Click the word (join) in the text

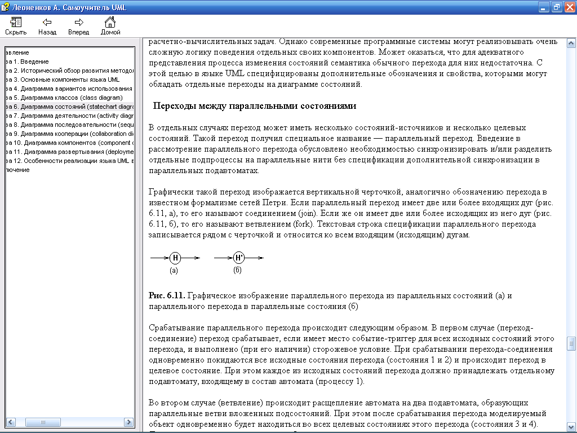click(x=307, y=213)
